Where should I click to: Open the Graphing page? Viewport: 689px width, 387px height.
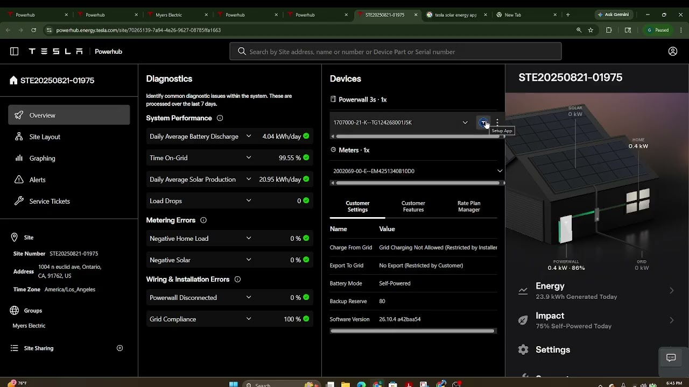pos(69,158)
